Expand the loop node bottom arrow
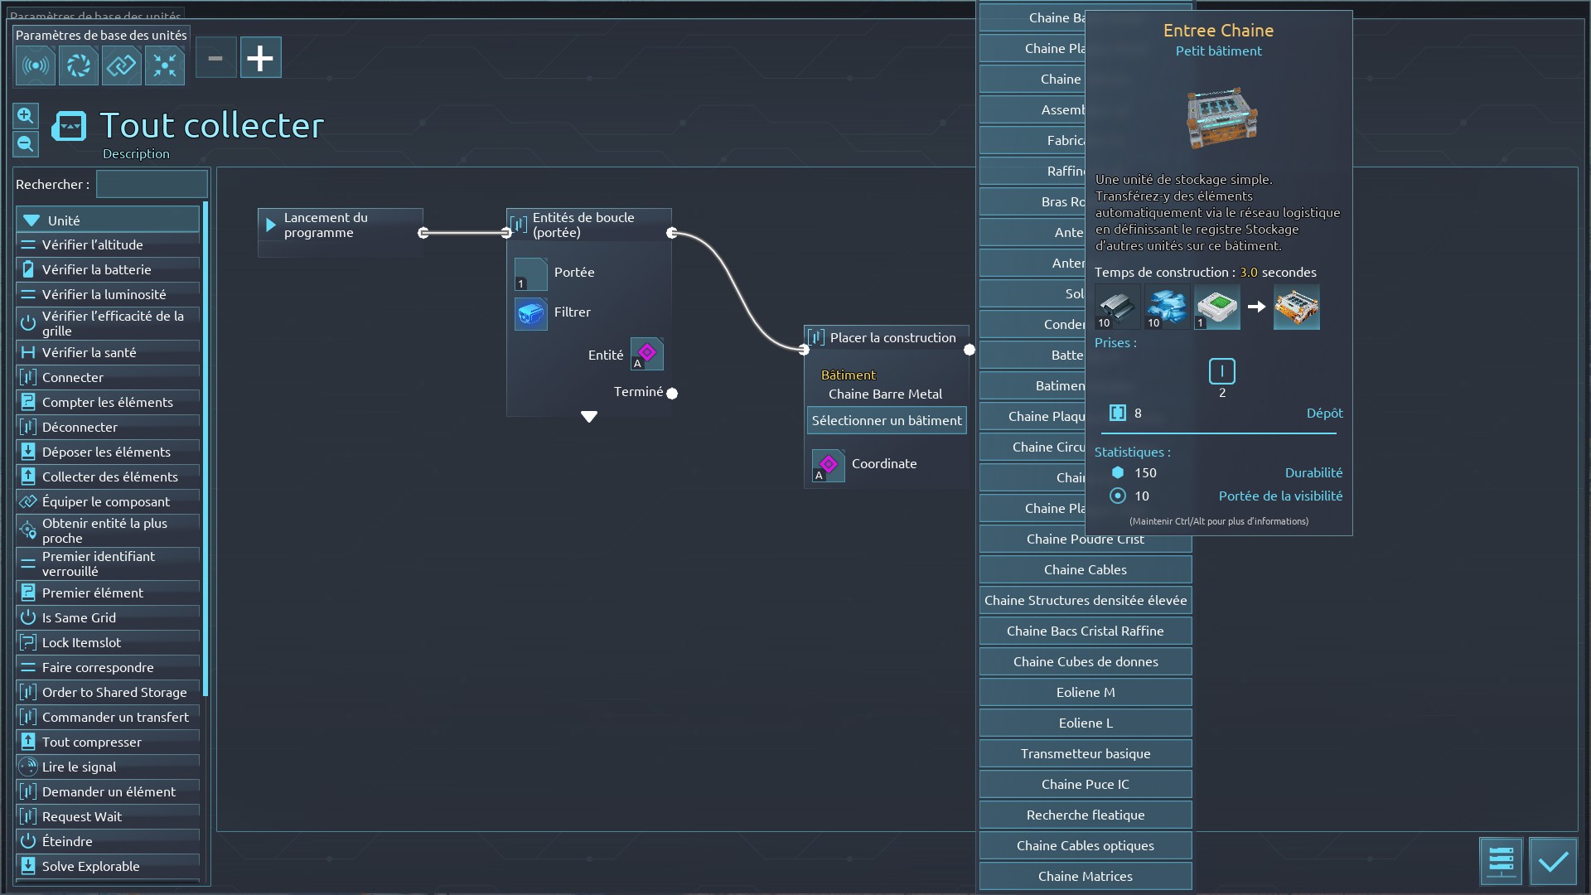 coord(589,417)
